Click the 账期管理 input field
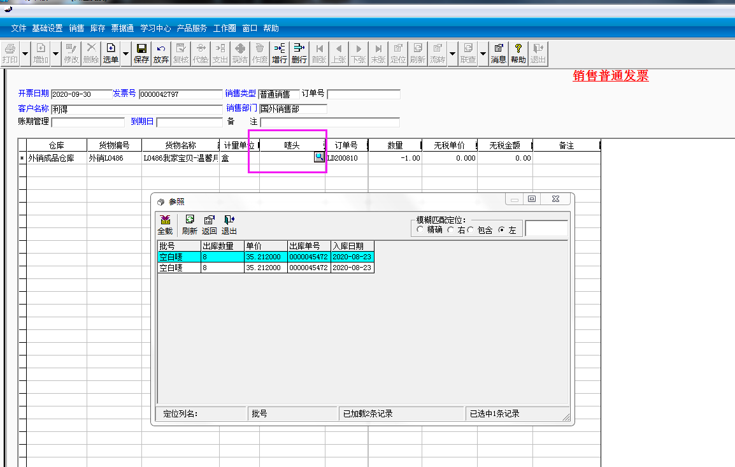 (88, 122)
